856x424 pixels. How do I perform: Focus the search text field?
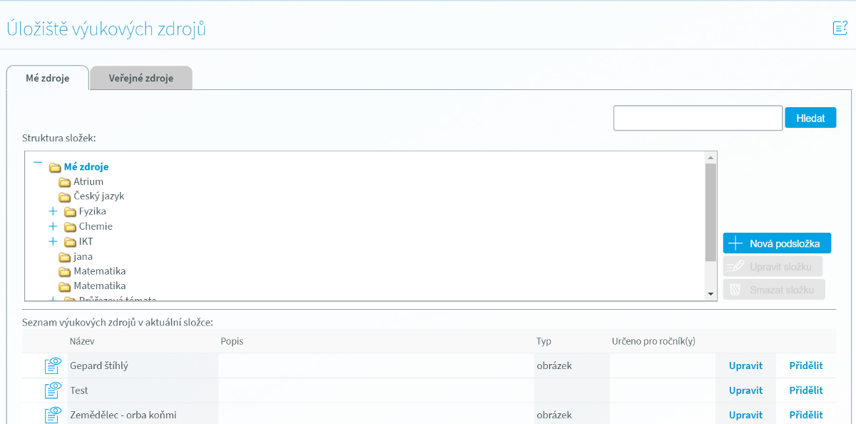[x=698, y=118]
